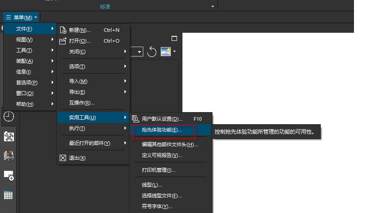367x213 pixels.
Task: Open 关闭(C) menu item
Action: click(93, 52)
